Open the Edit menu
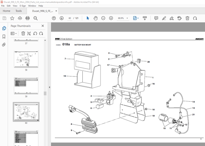The height and width of the screenshot is (146, 205). pyautogui.click(x=9, y=6)
